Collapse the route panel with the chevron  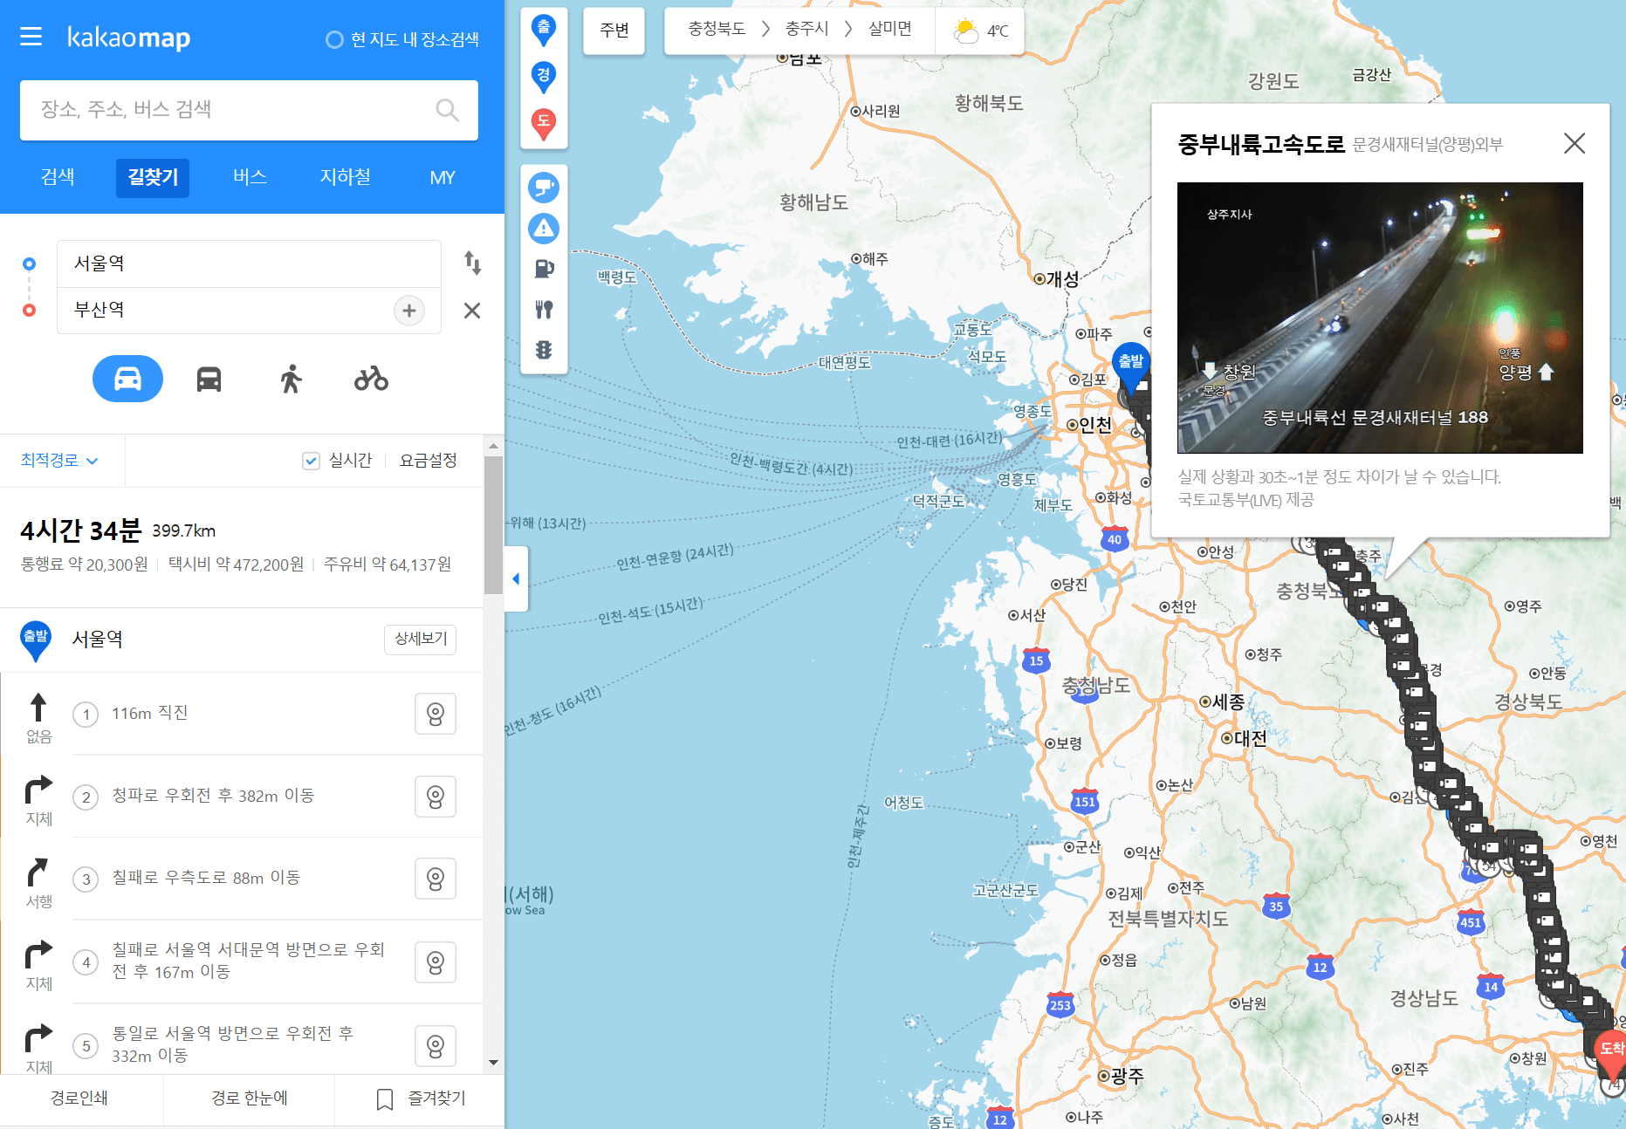(516, 578)
